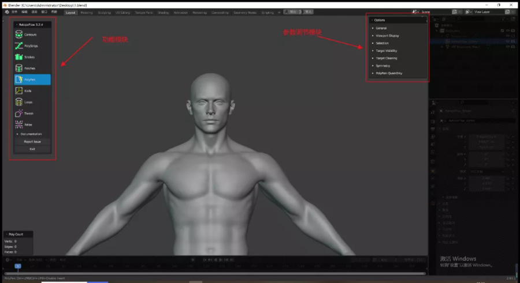Expand the Documentation section
This screenshot has height=283, width=520.
[31, 134]
